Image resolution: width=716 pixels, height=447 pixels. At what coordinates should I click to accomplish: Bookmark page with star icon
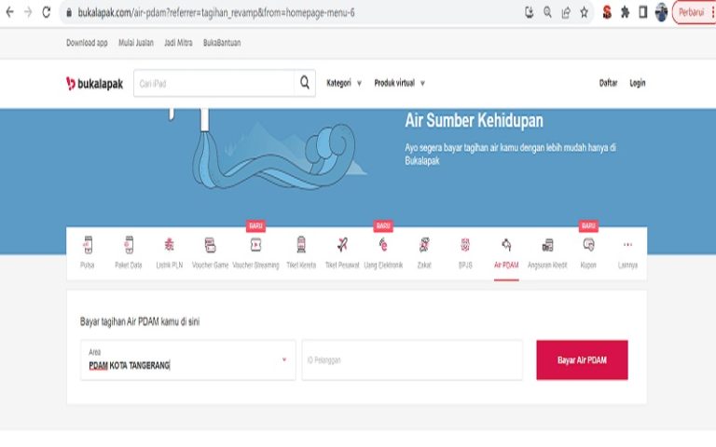(584, 12)
